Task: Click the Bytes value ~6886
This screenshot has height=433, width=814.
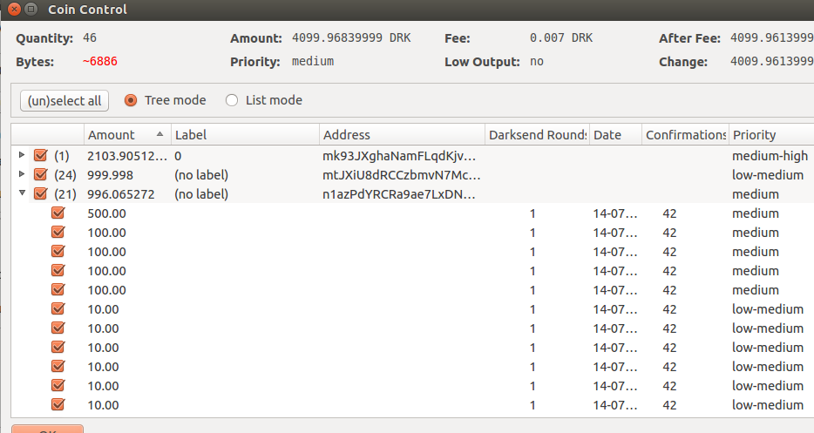Action: click(x=99, y=61)
